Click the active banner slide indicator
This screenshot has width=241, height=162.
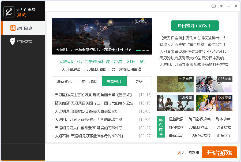pos(138,51)
